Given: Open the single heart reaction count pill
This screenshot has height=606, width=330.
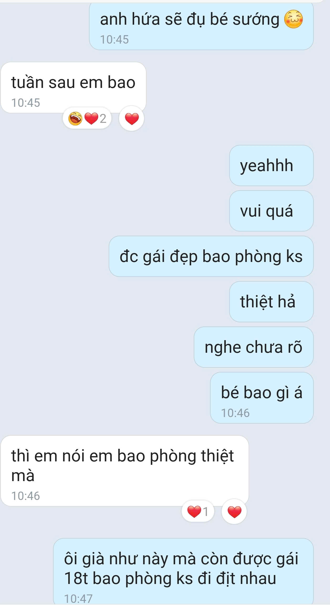Looking at the screenshot, I should tap(198, 512).
